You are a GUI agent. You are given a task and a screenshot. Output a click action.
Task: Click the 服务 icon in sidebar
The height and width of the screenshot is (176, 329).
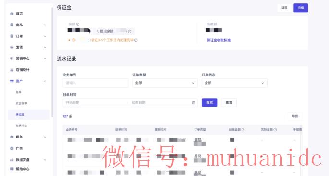[12, 137]
